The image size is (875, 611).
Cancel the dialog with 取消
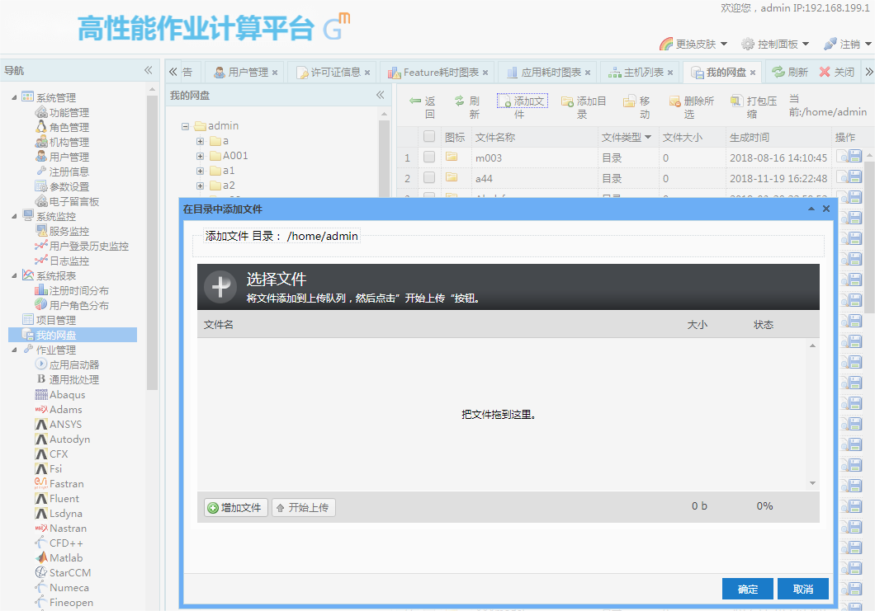pos(802,589)
